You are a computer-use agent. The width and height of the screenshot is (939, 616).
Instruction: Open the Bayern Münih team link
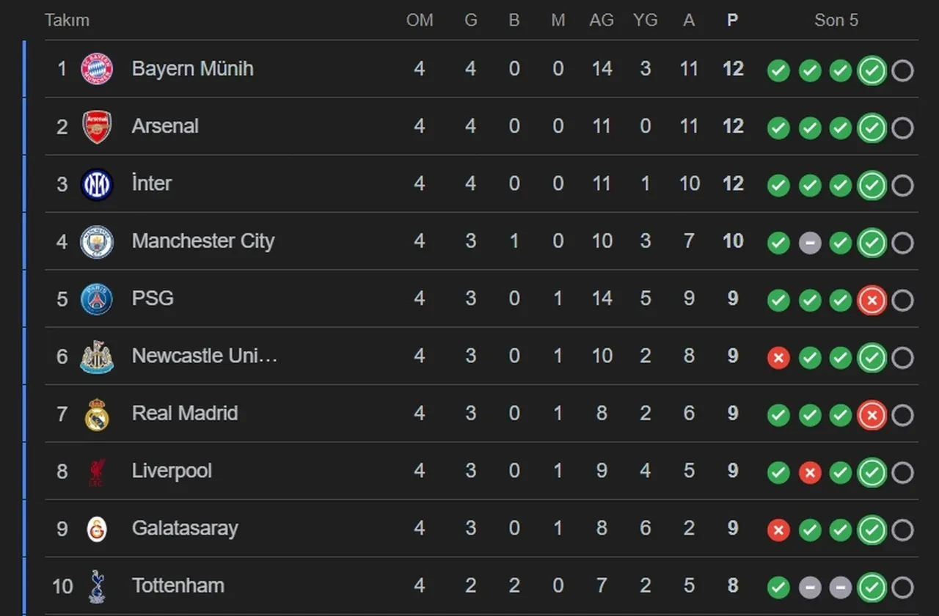192,69
